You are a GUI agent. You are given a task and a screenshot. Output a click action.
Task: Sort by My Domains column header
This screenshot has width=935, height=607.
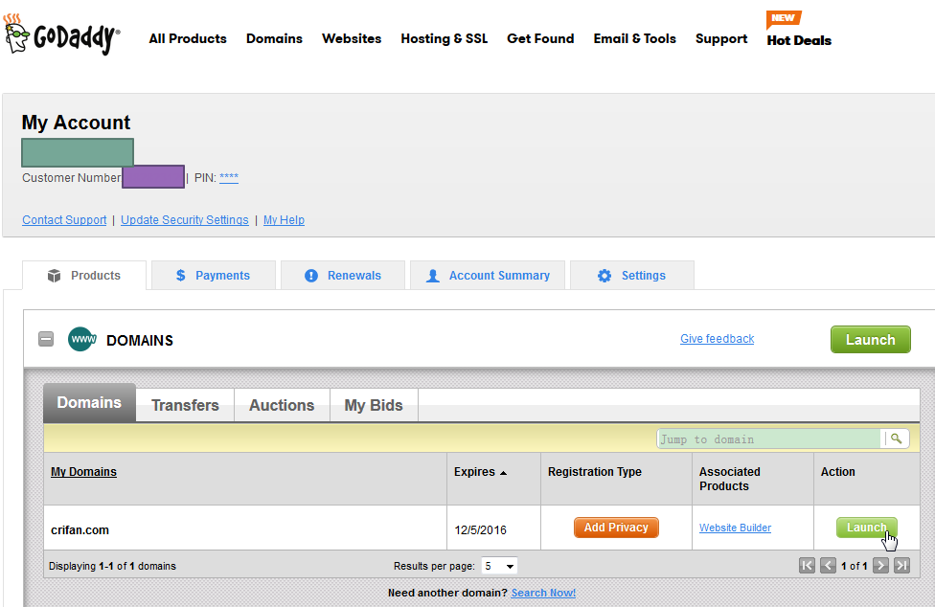(x=83, y=472)
